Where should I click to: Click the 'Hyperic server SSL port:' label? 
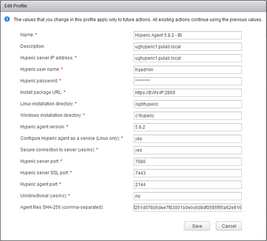pyautogui.click(x=45, y=173)
